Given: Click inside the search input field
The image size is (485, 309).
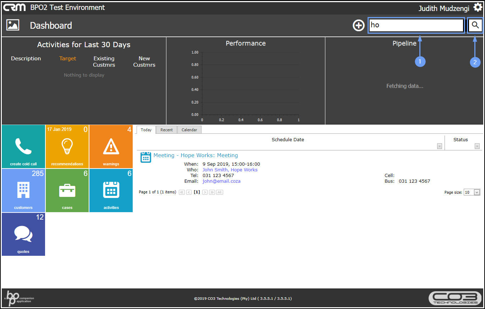Looking at the screenshot, I should 416,25.
